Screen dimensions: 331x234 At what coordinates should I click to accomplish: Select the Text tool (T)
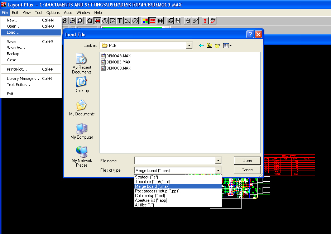(120, 21)
